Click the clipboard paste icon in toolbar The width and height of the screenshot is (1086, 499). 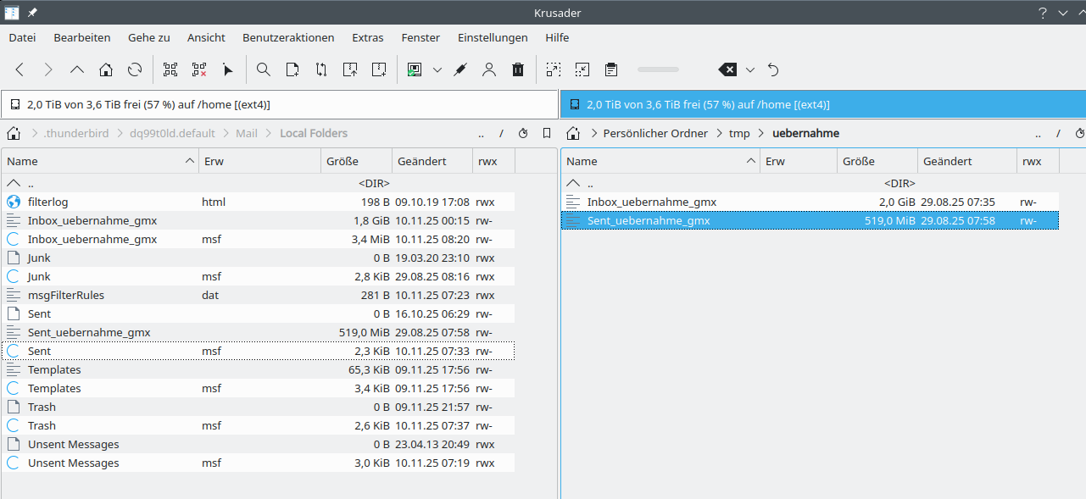point(611,69)
